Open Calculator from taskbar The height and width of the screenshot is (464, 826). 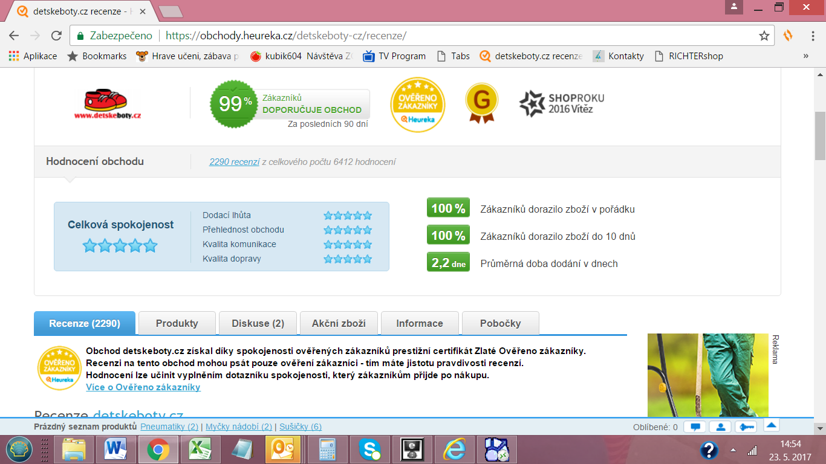click(328, 449)
